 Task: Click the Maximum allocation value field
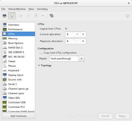70,41
